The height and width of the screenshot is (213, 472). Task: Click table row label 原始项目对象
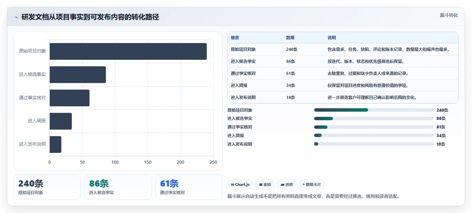[x=243, y=49]
